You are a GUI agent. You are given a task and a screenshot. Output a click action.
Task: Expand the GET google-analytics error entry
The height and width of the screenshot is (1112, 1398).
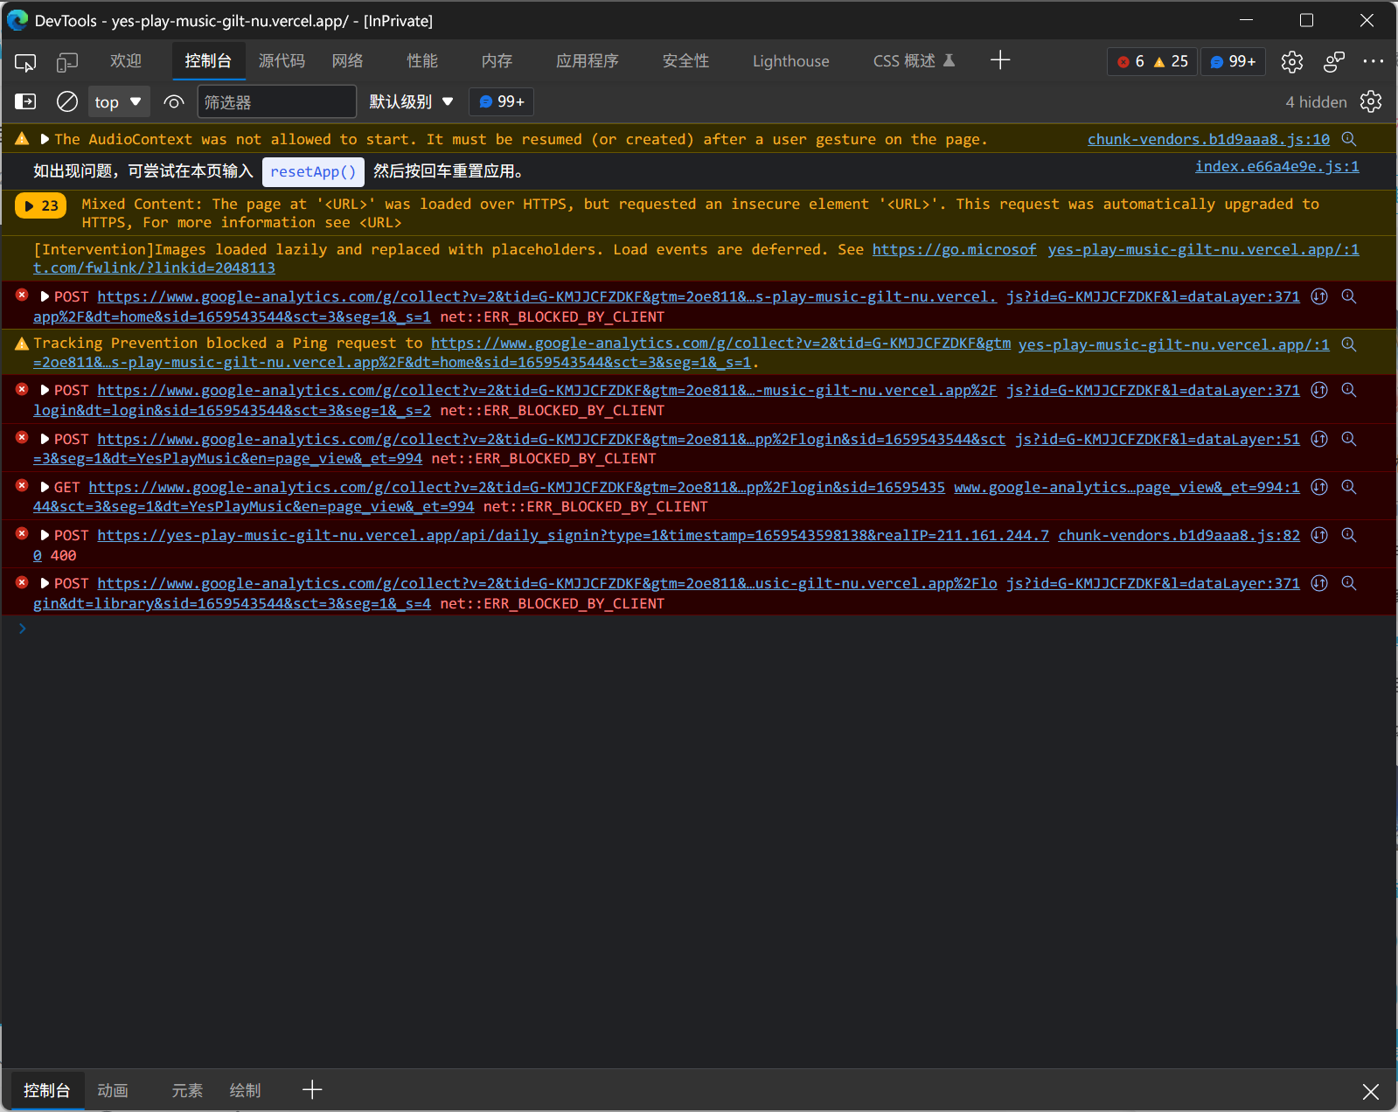(44, 487)
